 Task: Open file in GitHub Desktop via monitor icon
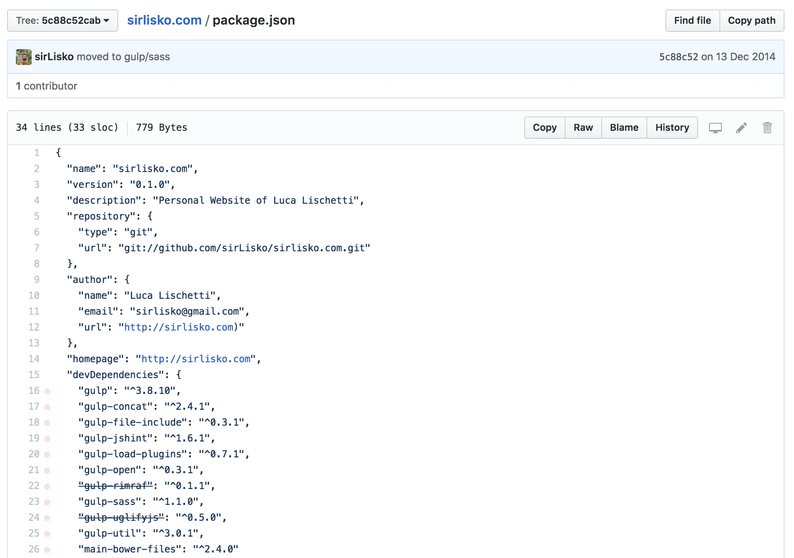715,128
